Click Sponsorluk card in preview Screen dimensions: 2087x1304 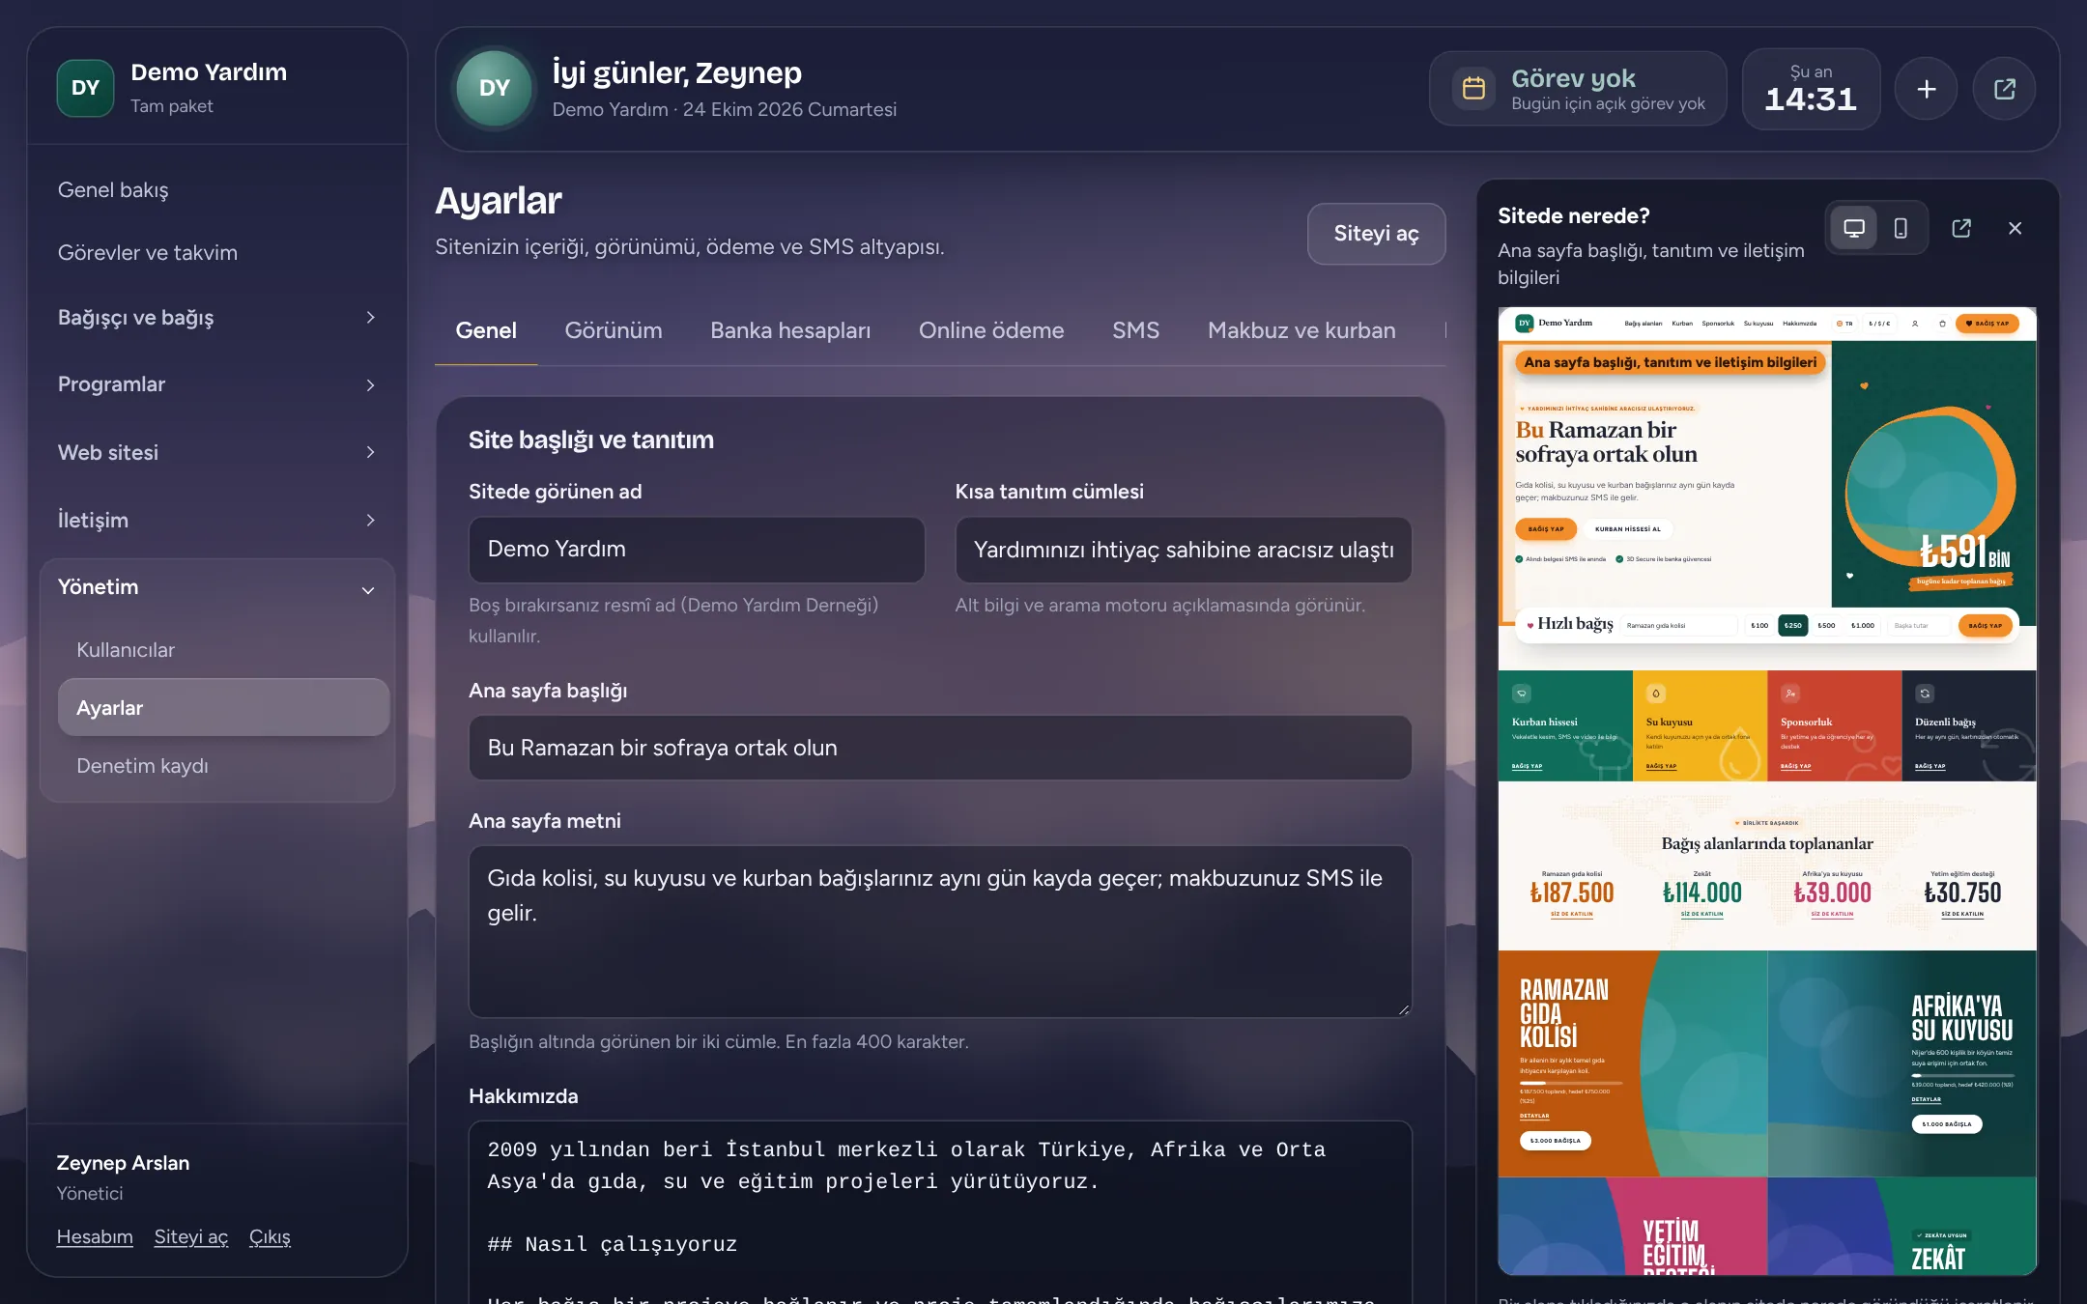tap(1834, 725)
